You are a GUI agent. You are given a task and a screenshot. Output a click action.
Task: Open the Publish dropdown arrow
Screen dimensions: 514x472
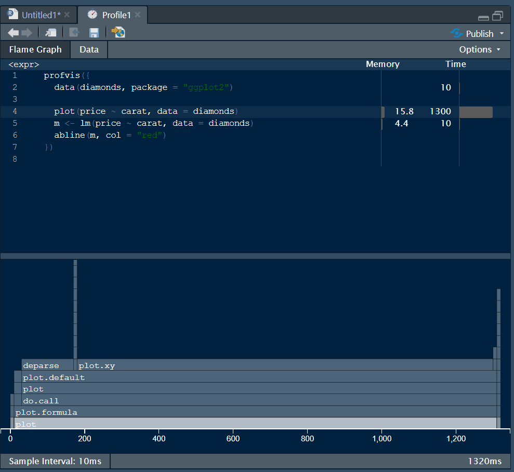pos(502,33)
